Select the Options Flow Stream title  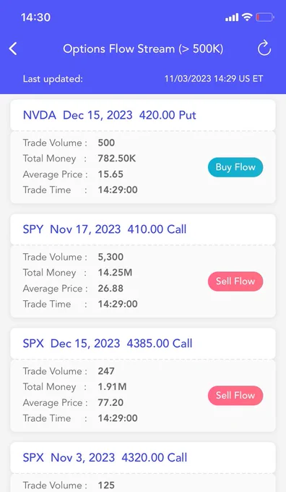143,49
